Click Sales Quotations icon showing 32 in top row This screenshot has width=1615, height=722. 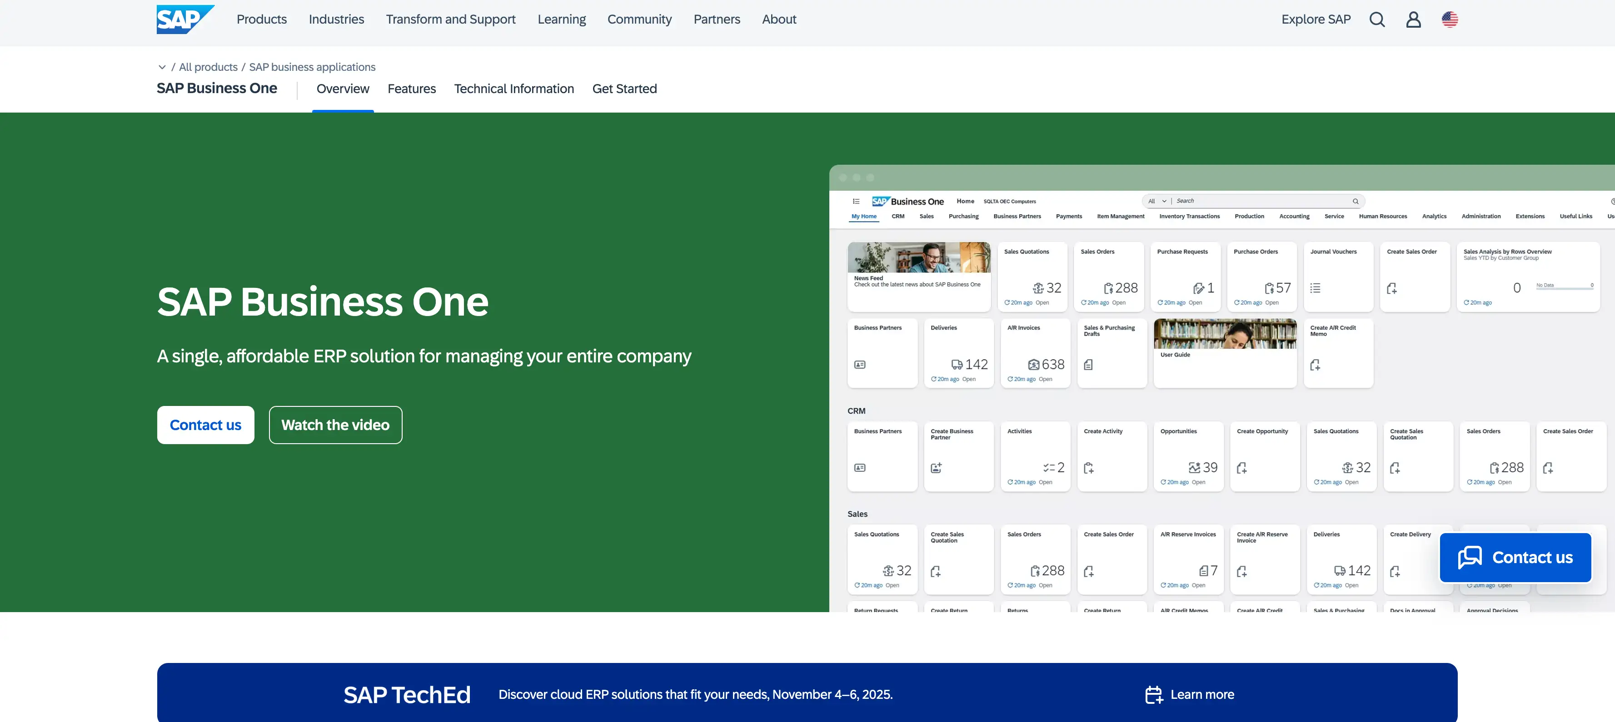tap(1037, 288)
